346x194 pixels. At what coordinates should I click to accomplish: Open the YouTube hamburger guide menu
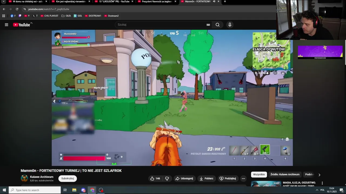point(6,25)
